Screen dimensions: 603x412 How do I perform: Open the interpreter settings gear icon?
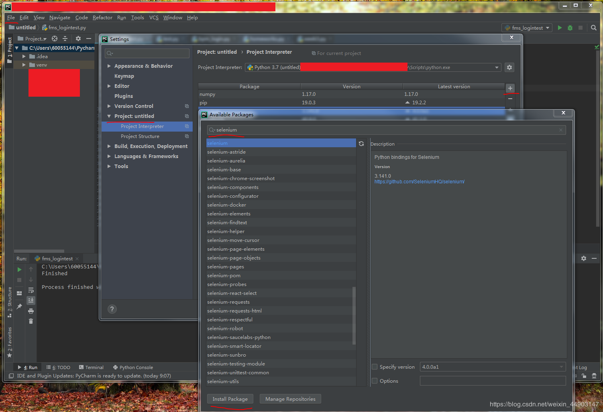[509, 67]
